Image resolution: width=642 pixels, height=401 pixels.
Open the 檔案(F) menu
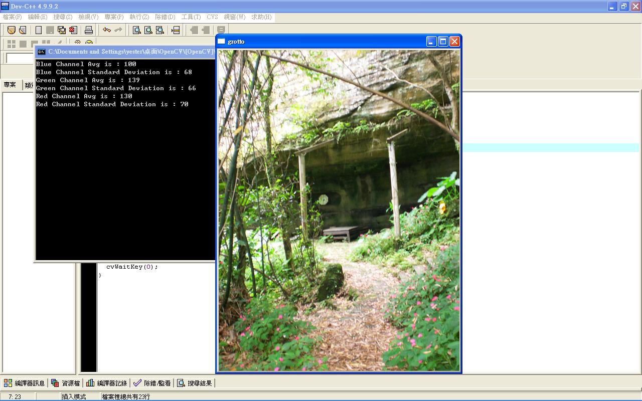(x=13, y=17)
